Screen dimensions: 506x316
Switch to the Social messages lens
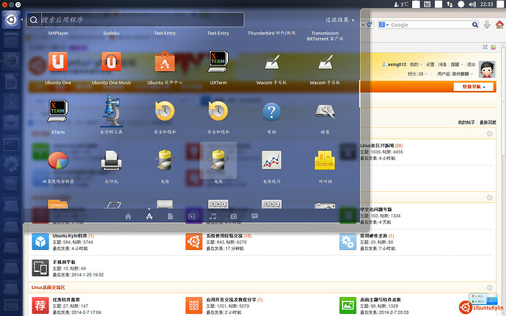tap(254, 216)
